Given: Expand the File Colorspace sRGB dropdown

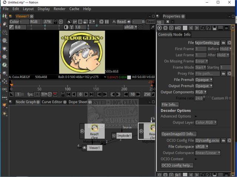Looking at the screenshot, I should point(202,146).
